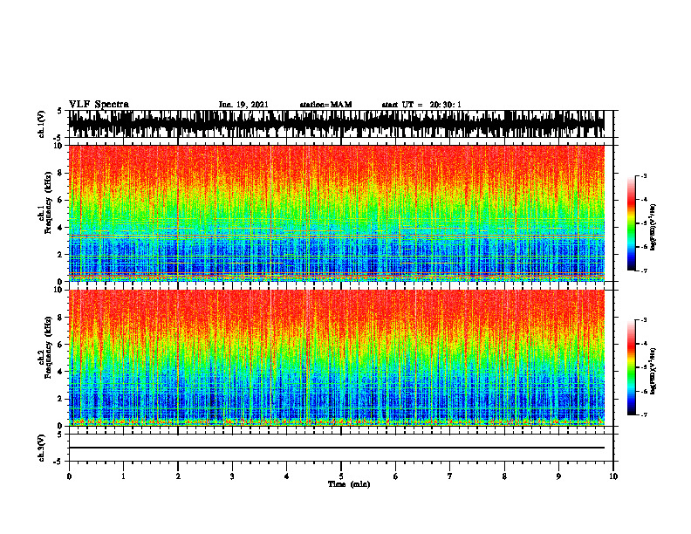This screenshot has height=534, width=691.
Task: Click the ch.1 color bar unit label
Action: click(654, 228)
